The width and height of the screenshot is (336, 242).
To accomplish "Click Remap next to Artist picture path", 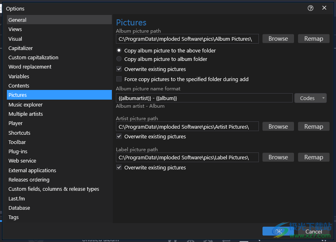I will [x=313, y=127].
